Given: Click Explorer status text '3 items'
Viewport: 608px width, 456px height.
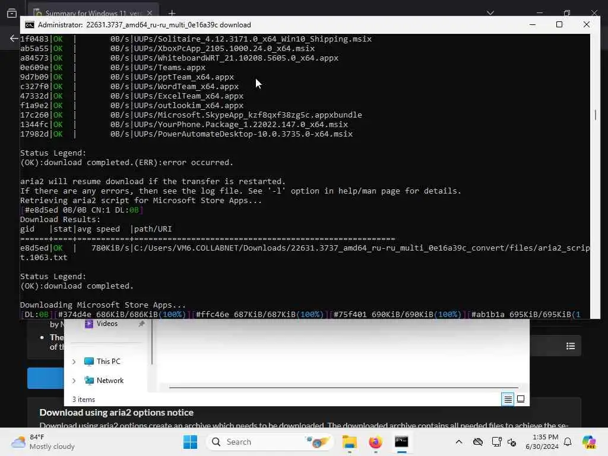Looking at the screenshot, I should pyautogui.click(x=84, y=400).
